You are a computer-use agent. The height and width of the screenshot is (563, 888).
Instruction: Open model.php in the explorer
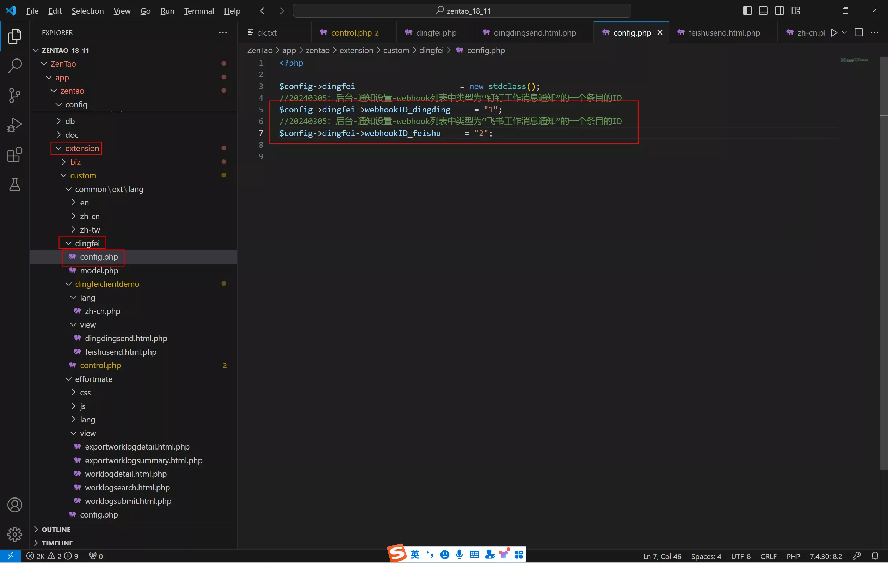pos(99,270)
